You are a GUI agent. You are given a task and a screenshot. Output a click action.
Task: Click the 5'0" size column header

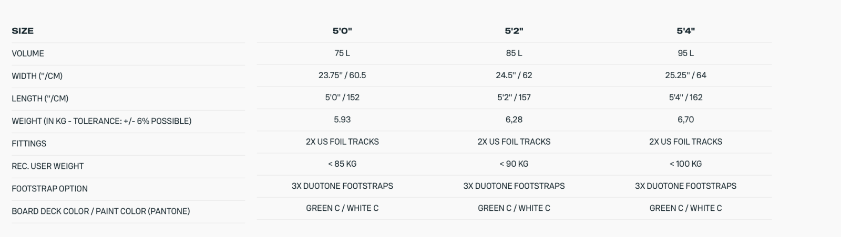pyautogui.click(x=342, y=31)
